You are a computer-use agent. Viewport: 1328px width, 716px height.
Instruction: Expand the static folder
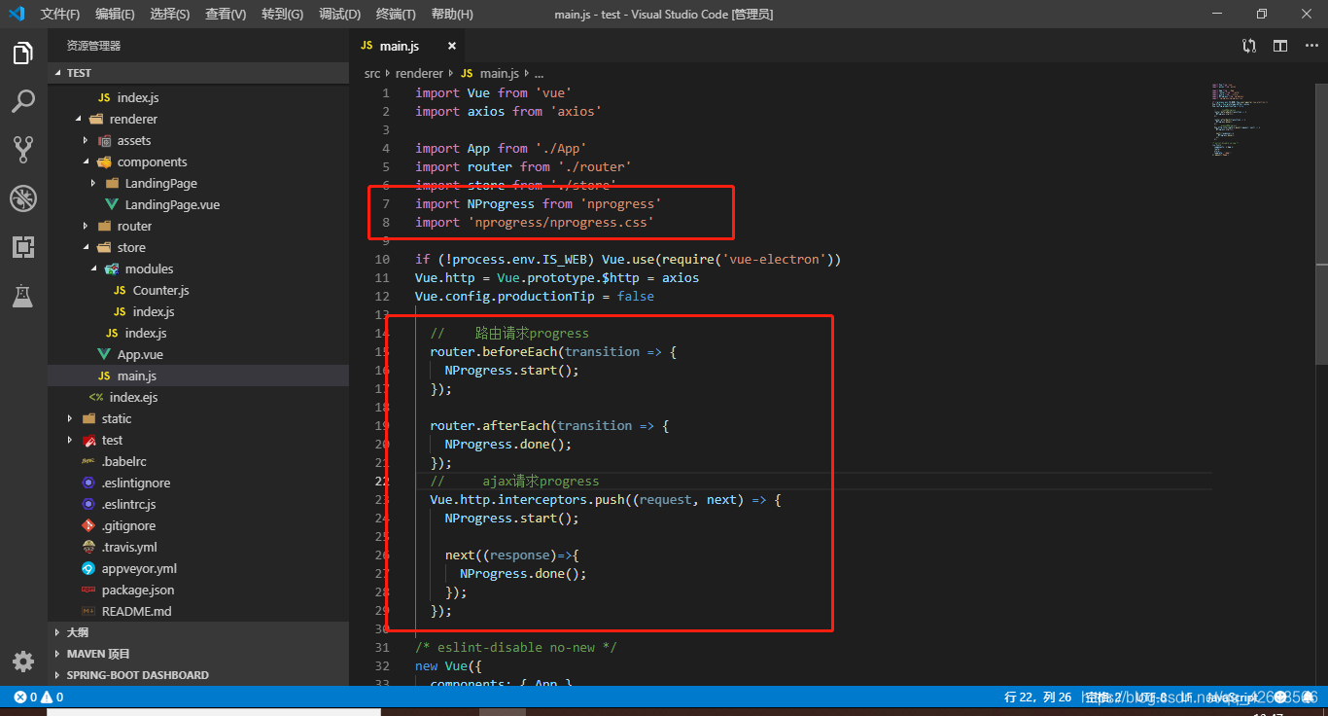(71, 418)
